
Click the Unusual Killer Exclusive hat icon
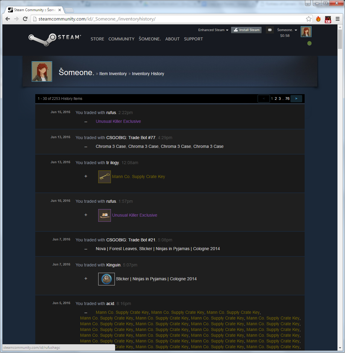105,215
